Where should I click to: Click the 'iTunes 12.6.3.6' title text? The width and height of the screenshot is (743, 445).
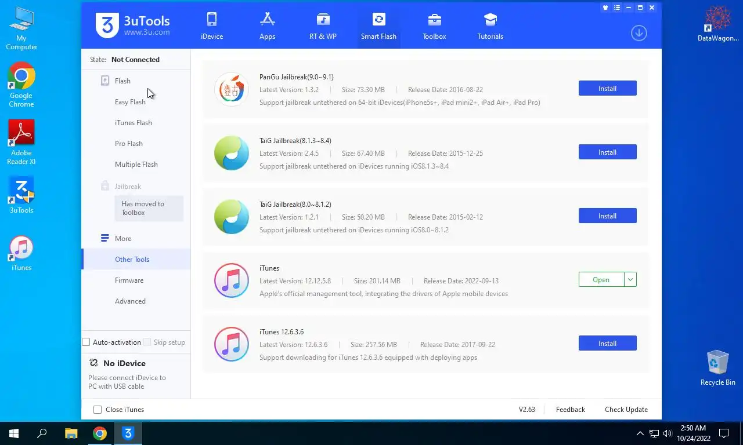coord(282,332)
